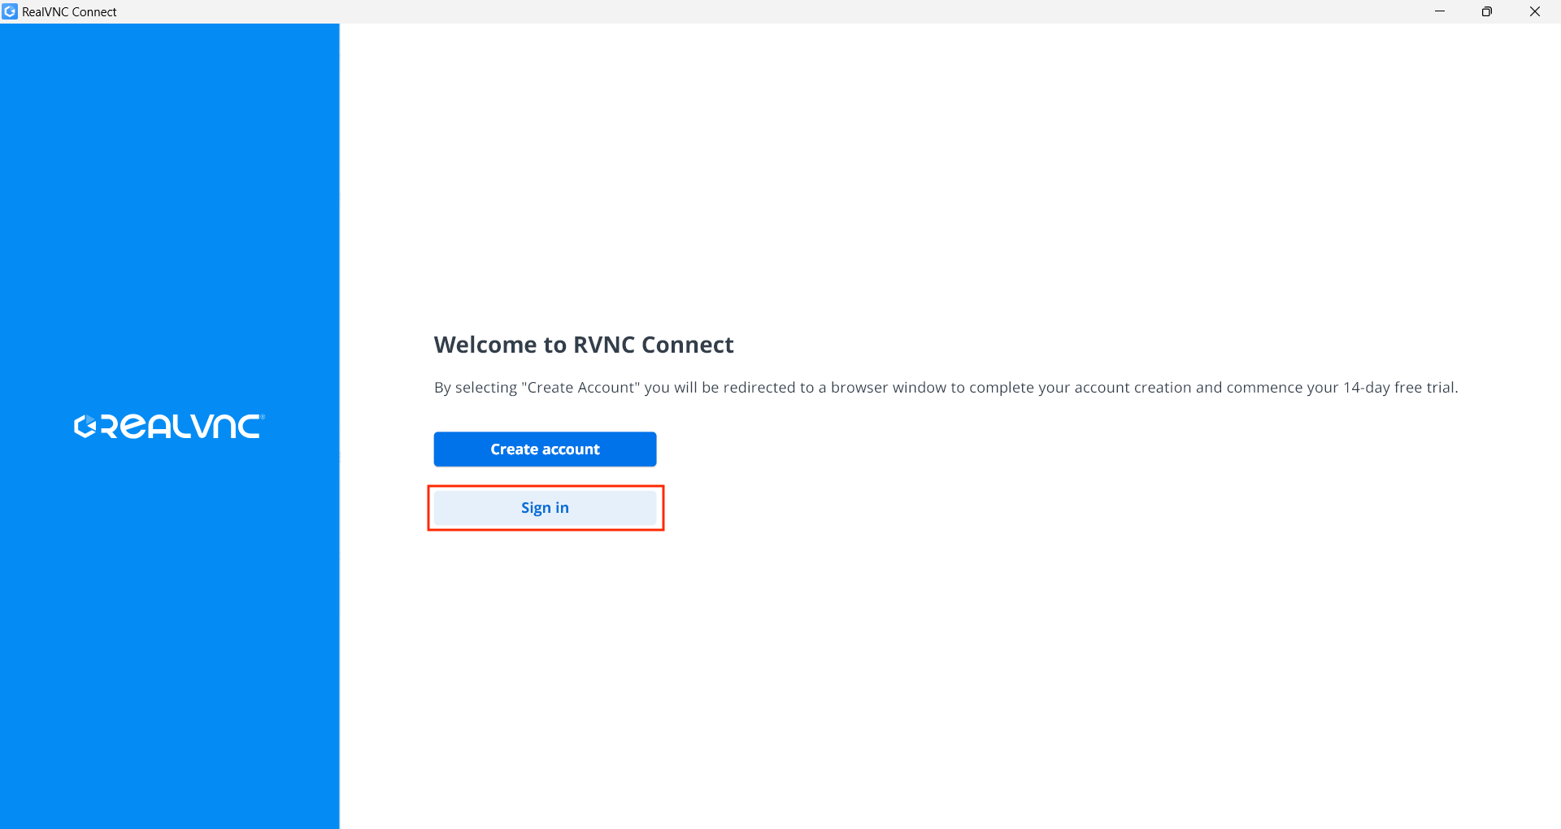Click the 'Welcome to RVNC Connect' heading
Viewport: 1561px width, 829px height.
pos(583,344)
